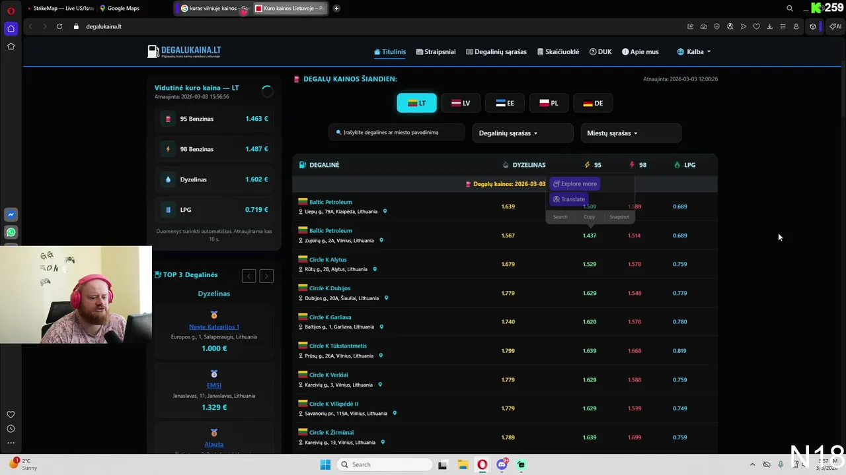Expand the Miestų sąrašas dropdown
Screen dimensions: 846x475
click(631, 133)
